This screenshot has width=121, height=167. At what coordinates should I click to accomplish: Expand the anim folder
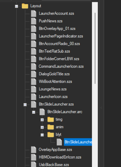(42, 127)
